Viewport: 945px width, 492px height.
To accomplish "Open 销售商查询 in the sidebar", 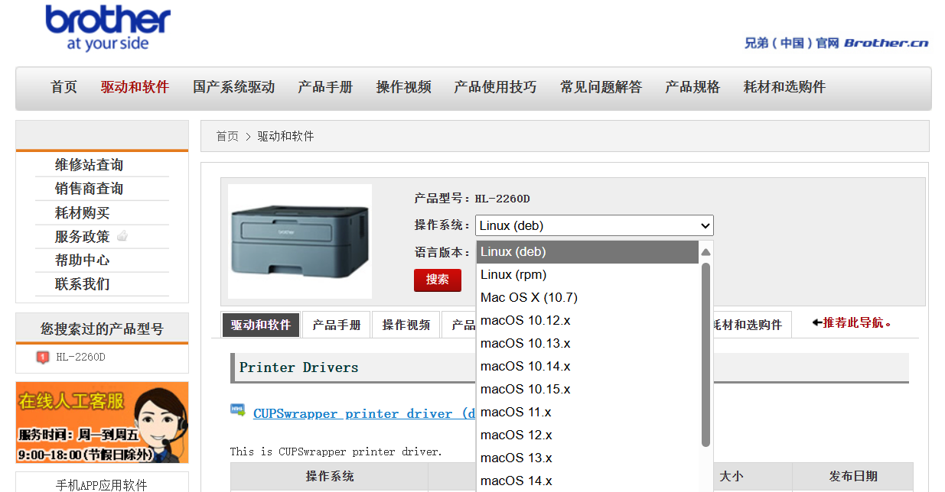I will pyautogui.click(x=89, y=189).
